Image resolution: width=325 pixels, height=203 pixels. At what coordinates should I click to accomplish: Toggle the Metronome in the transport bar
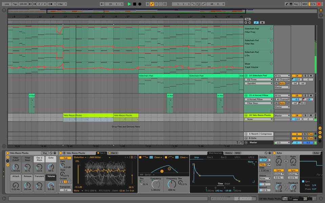50,4
